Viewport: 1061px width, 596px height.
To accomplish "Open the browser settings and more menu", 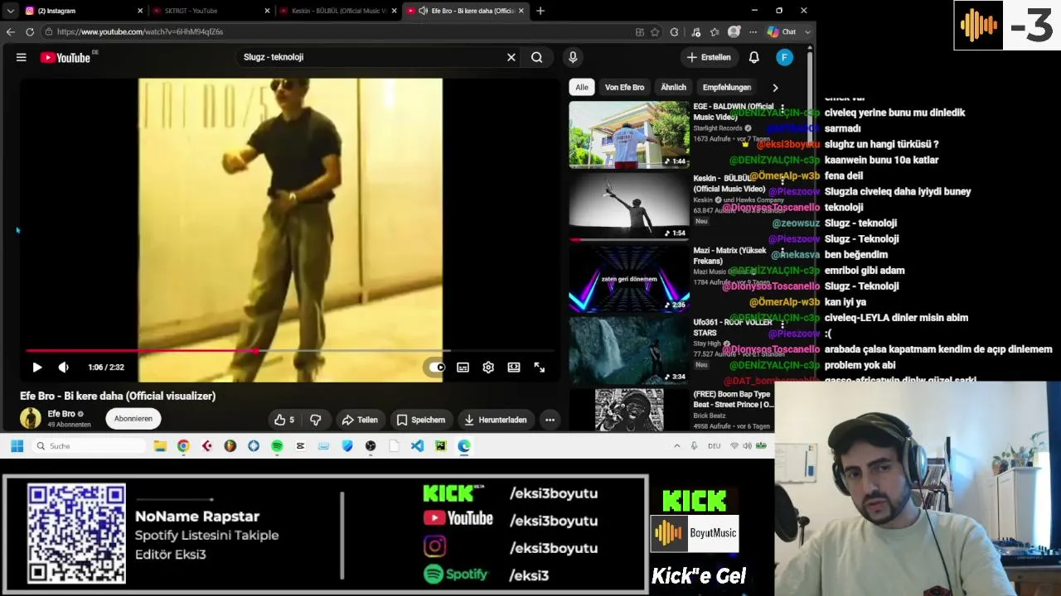I will point(753,31).
